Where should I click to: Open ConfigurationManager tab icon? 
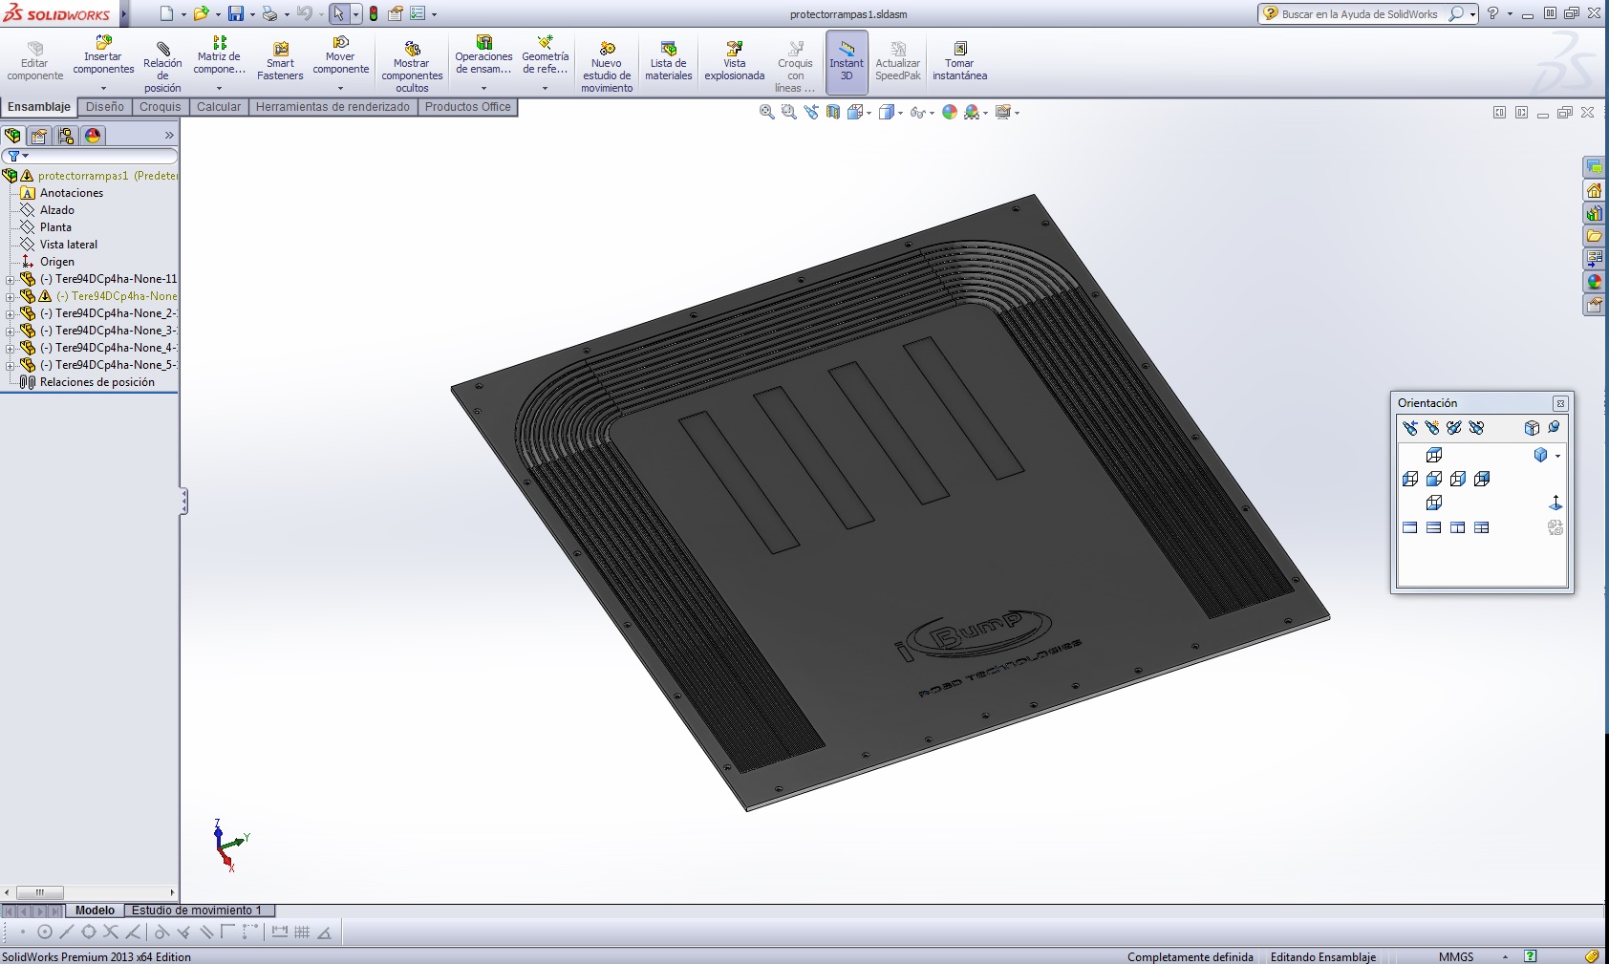(x=66, y=136)
